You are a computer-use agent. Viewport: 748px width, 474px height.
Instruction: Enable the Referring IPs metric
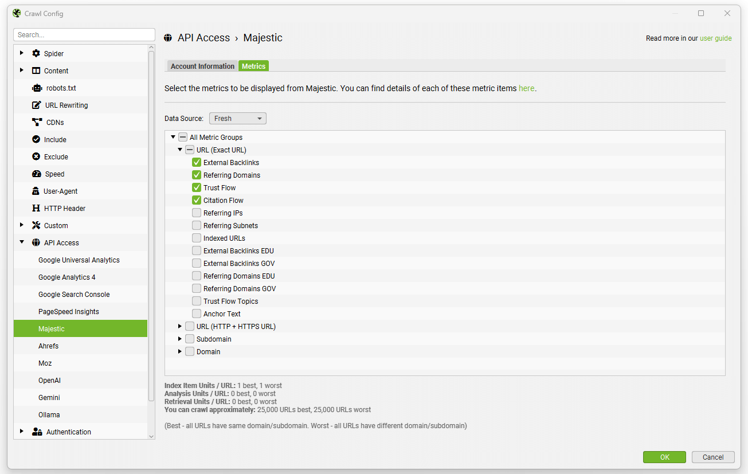coord(197,213)
